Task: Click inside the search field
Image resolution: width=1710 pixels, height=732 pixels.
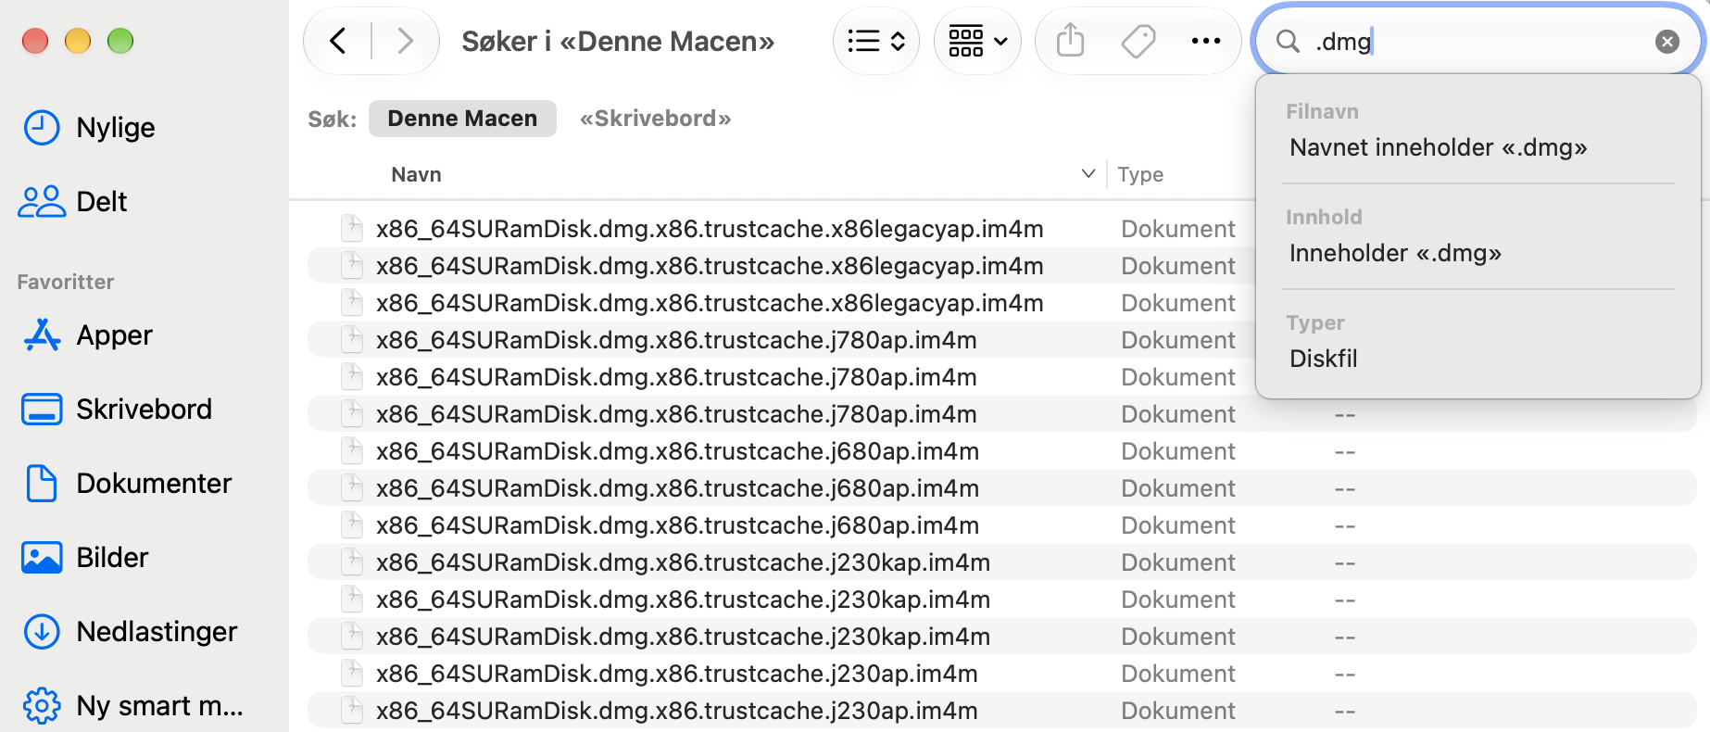Action: click(1477, 41)
